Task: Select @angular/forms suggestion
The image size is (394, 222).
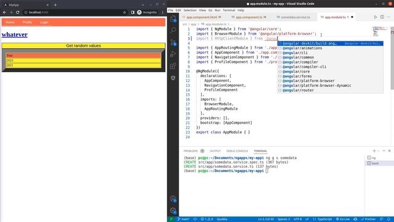Action: pos(330,76)
